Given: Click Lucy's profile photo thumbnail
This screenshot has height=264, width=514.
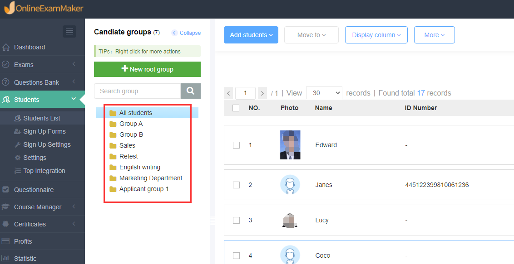Looking at the screenshot, I should (290, 221).
